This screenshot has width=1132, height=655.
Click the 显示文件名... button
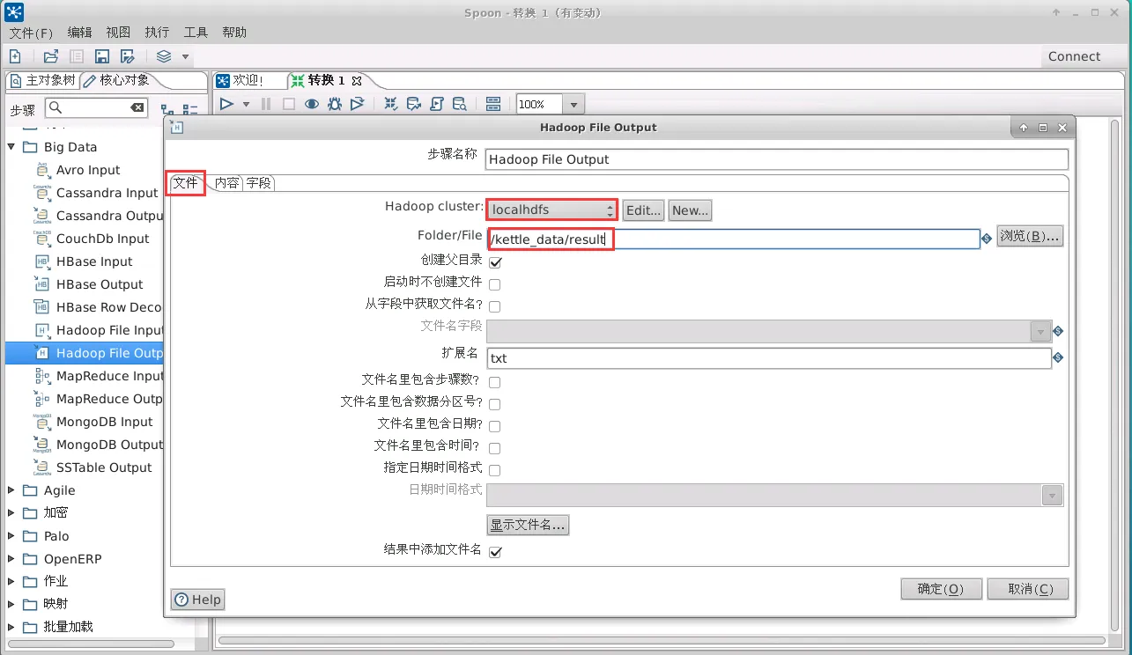tap(529, 525)
